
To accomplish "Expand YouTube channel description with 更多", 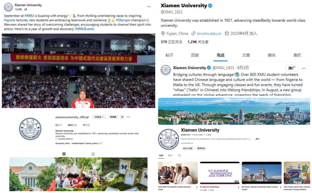I will point(257,139).
